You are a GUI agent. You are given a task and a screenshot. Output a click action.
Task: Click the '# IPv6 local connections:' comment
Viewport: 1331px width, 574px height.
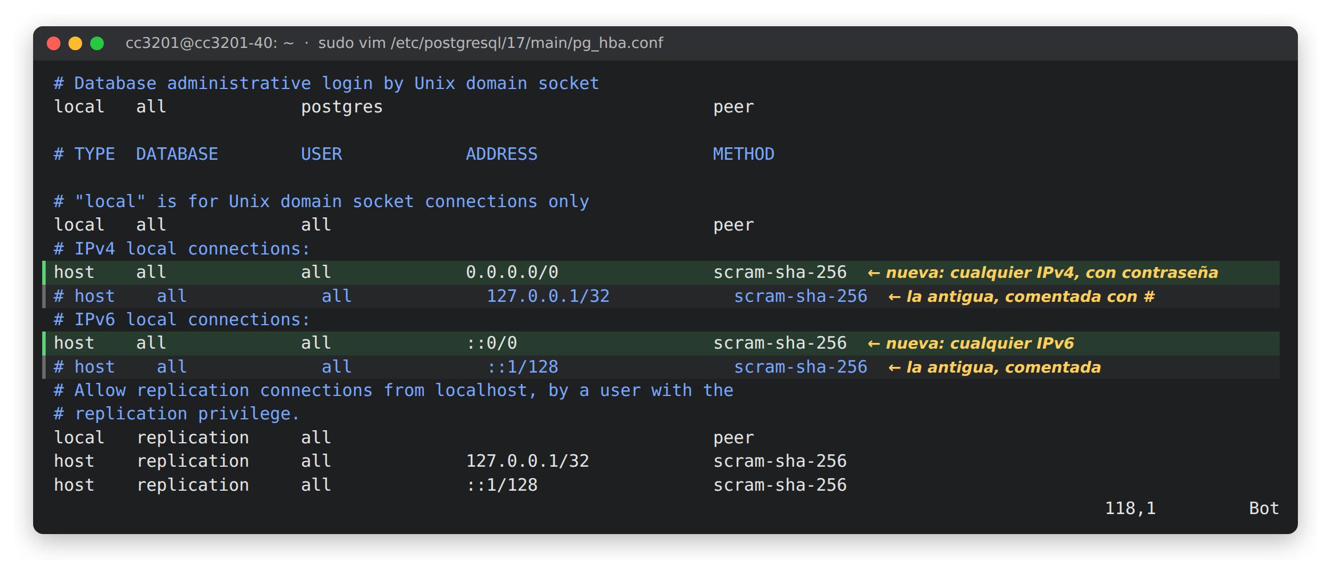point(181,320)
